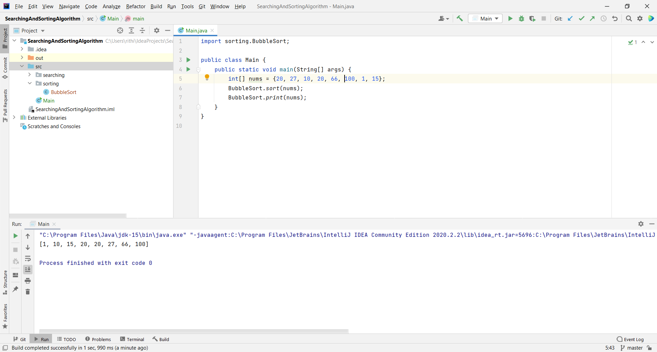The image size is (657, 352).
Task: Locate file with Select Opened File icon
Action: [120, 30]
